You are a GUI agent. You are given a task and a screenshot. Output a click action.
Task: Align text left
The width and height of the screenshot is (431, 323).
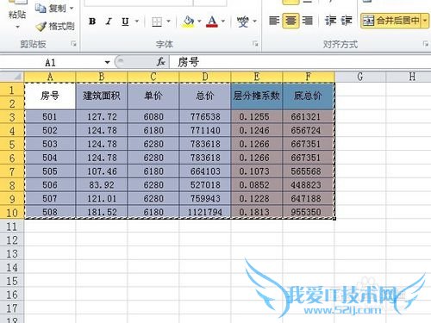pyautogui.click(x=274, y=21)
